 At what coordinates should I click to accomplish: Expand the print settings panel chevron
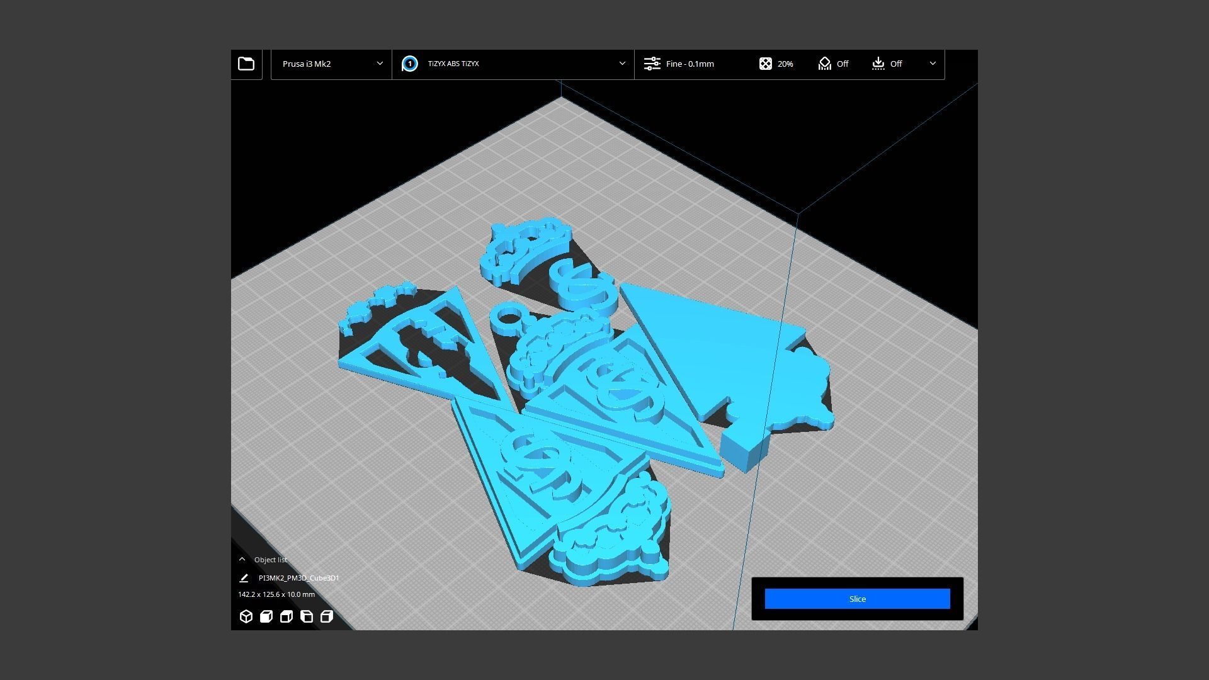coord(933,64)
